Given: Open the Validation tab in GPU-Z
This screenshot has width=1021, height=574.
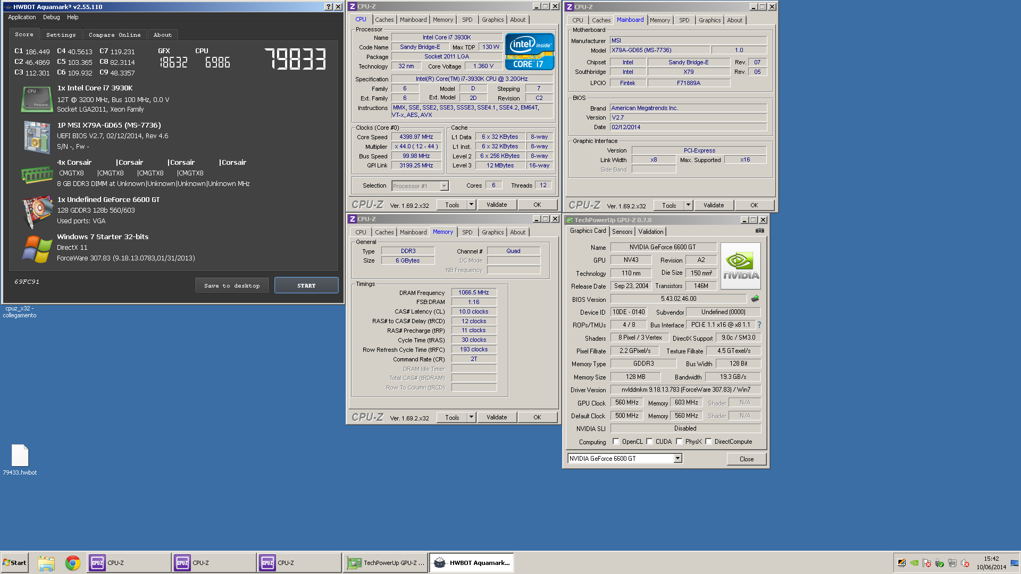Looking at the screenshot, I should 651,232.
